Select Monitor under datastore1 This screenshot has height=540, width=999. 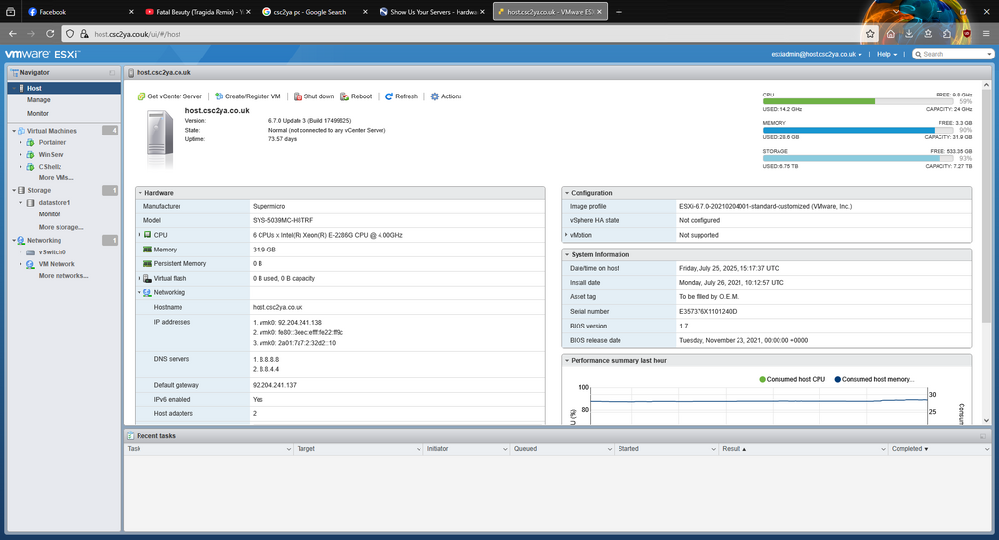pyautogui.click(x=49, y=214)
